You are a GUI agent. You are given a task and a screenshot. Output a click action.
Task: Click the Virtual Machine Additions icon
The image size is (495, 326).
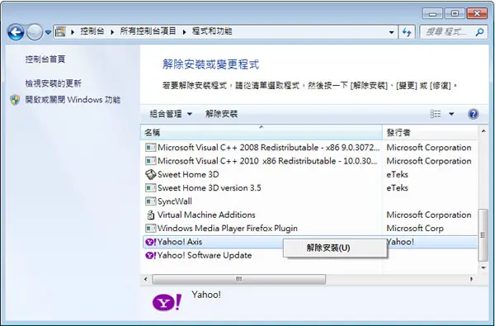151,215
